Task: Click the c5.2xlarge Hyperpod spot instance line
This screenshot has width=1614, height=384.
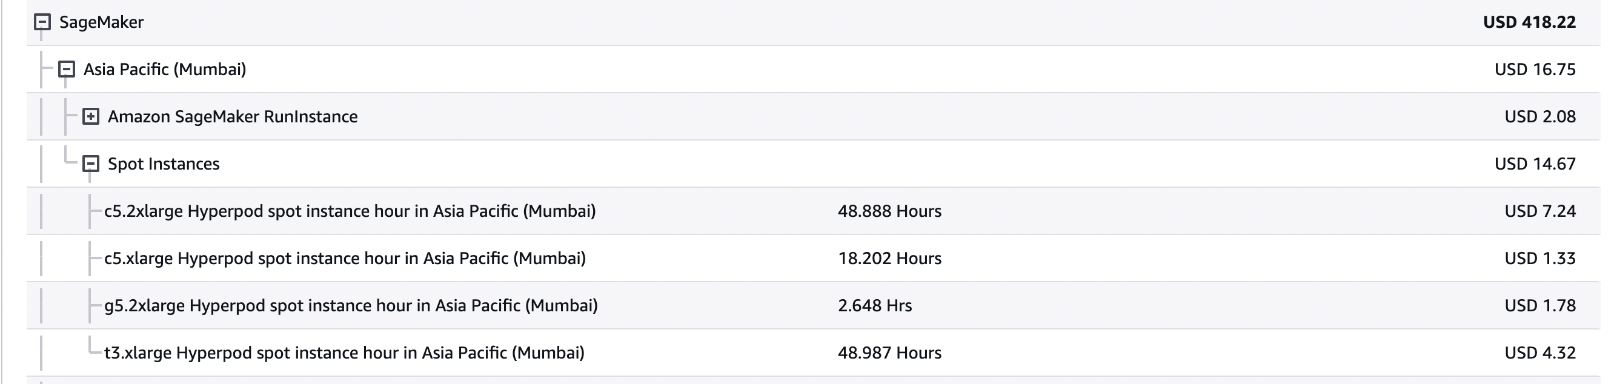Action: (350, 211)
